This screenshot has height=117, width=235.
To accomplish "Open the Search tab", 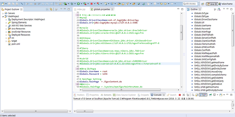I will [x=171, y=95].
